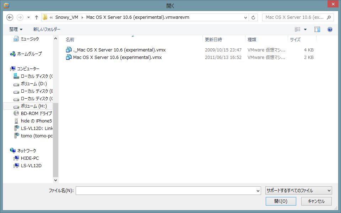Open recent locations dropdown arrow
This screenshot has height=213, width=341.
pyautogui.click(x=28, y=17)
